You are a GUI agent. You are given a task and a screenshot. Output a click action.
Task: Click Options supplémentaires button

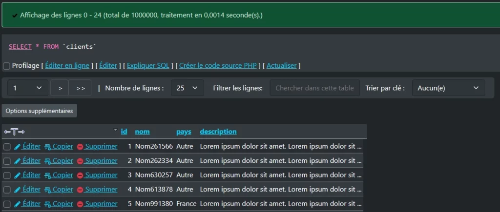(x=39, y=111)
